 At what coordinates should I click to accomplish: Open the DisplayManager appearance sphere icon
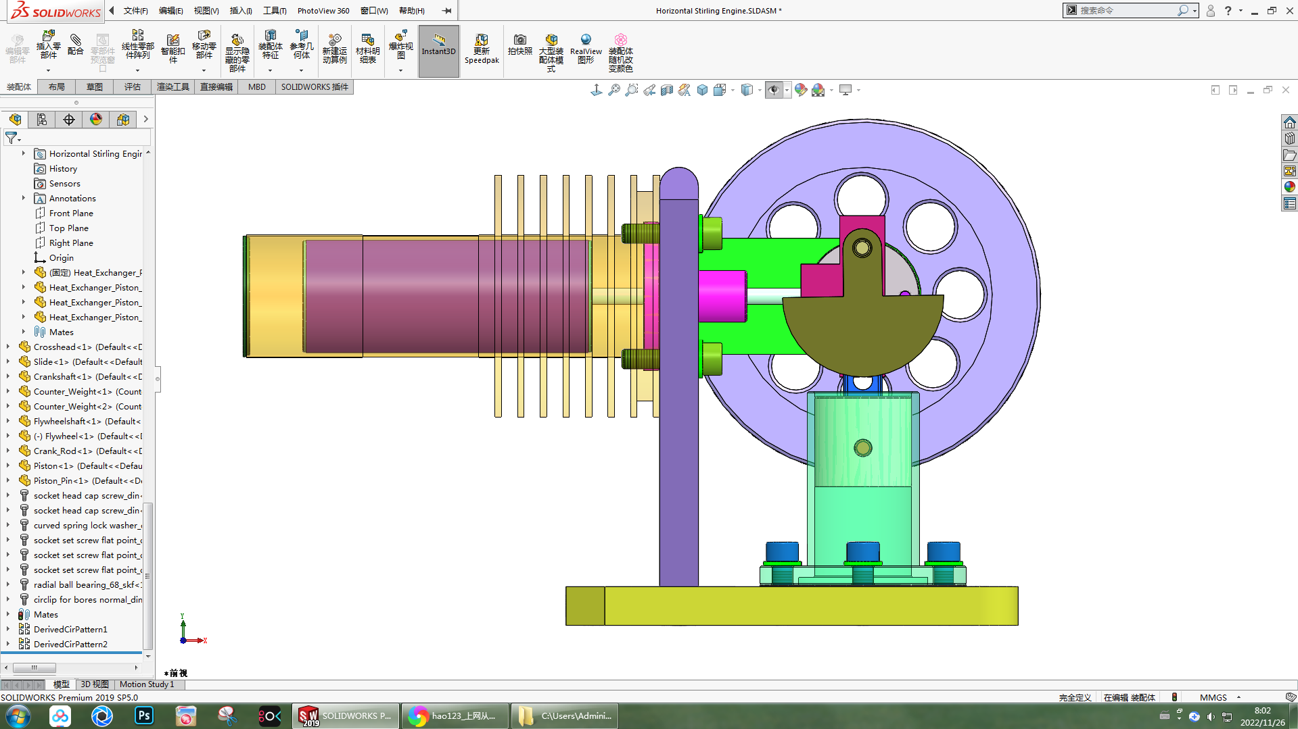click(x=96, y=120)
